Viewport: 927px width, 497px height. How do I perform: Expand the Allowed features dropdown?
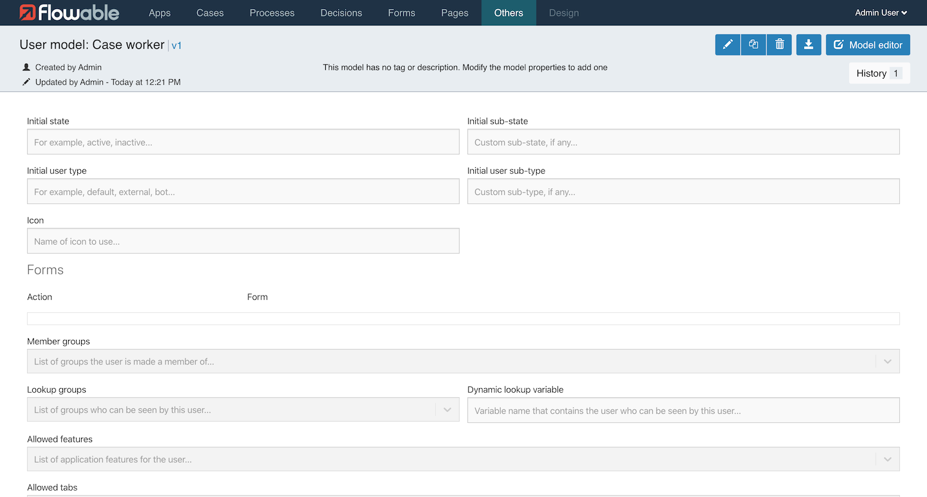[x=887, y=460]
